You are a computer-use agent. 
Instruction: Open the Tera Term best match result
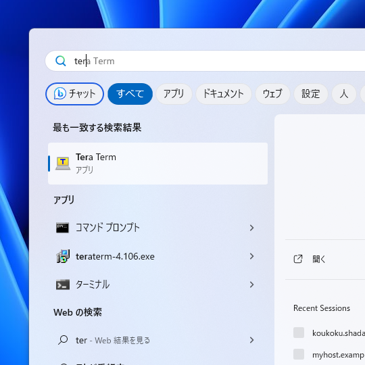(157, 164)
